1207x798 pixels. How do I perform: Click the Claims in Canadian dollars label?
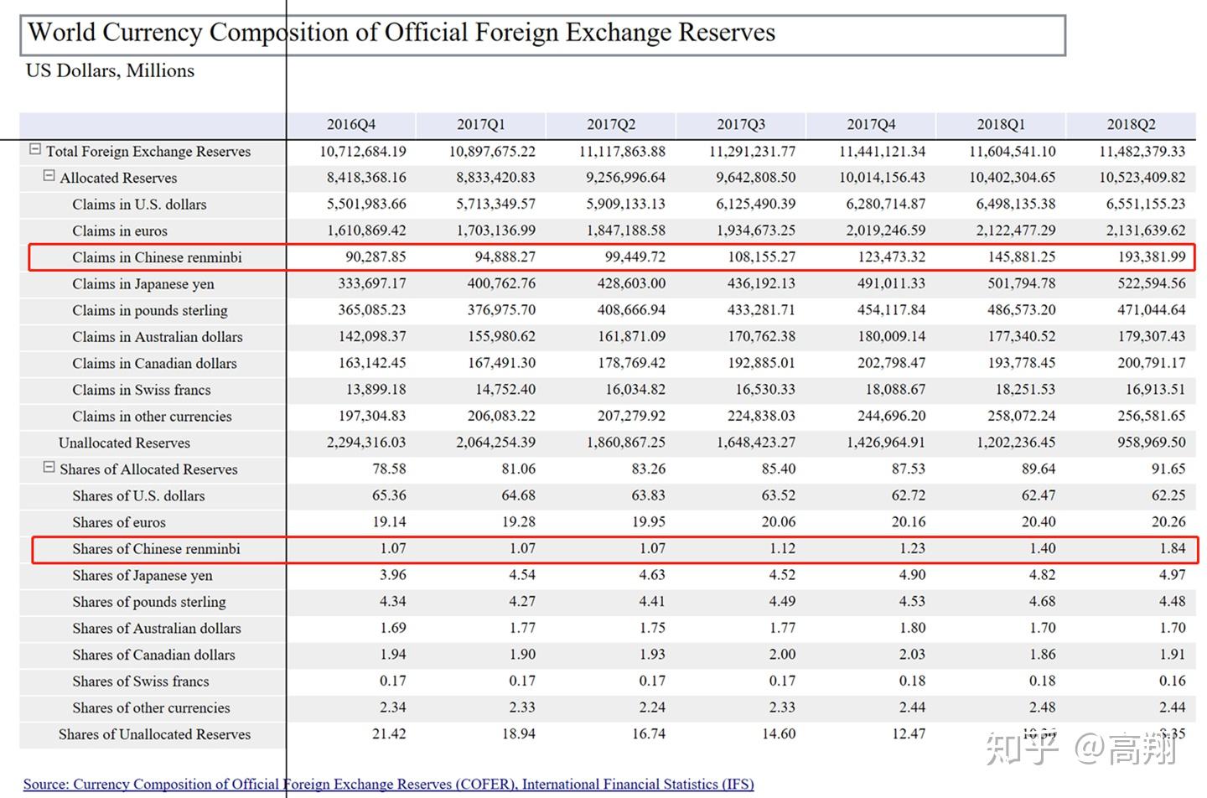click(154, 364)
